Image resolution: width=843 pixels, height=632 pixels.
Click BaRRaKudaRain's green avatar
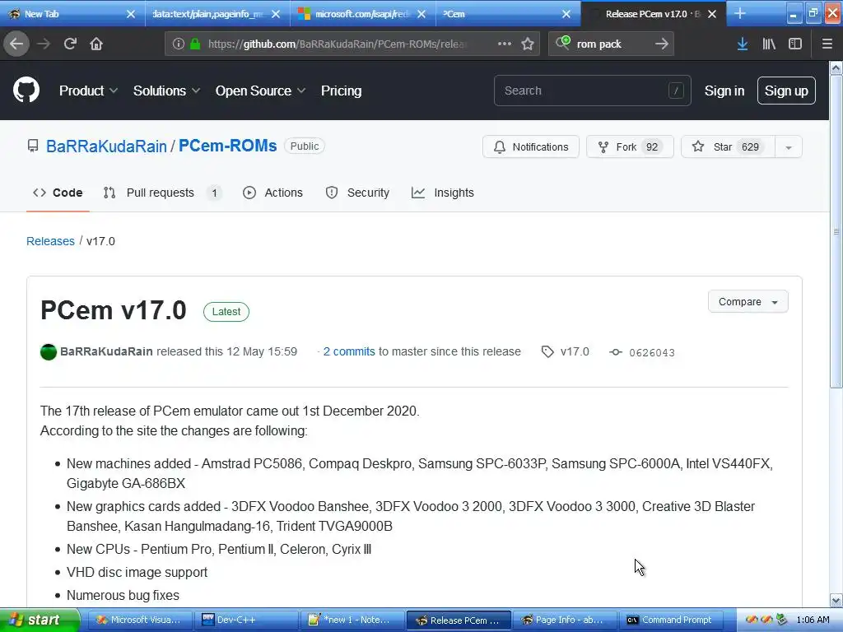coord(49,352)
